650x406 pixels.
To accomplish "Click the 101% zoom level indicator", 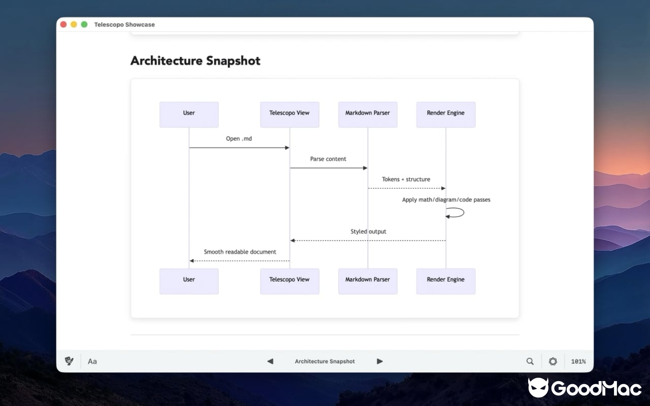I will pyautogui.click(x=578, y=361).
